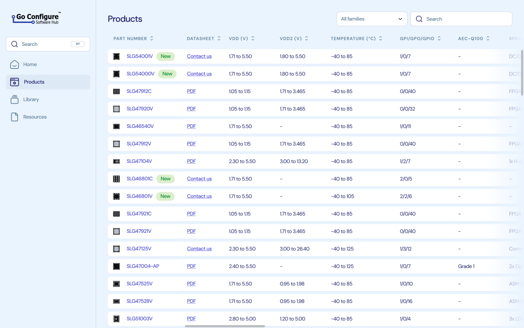Sort by VDD (V) column arrows
The width and height of the screenshot is (524, 328).
click(253, 39)
